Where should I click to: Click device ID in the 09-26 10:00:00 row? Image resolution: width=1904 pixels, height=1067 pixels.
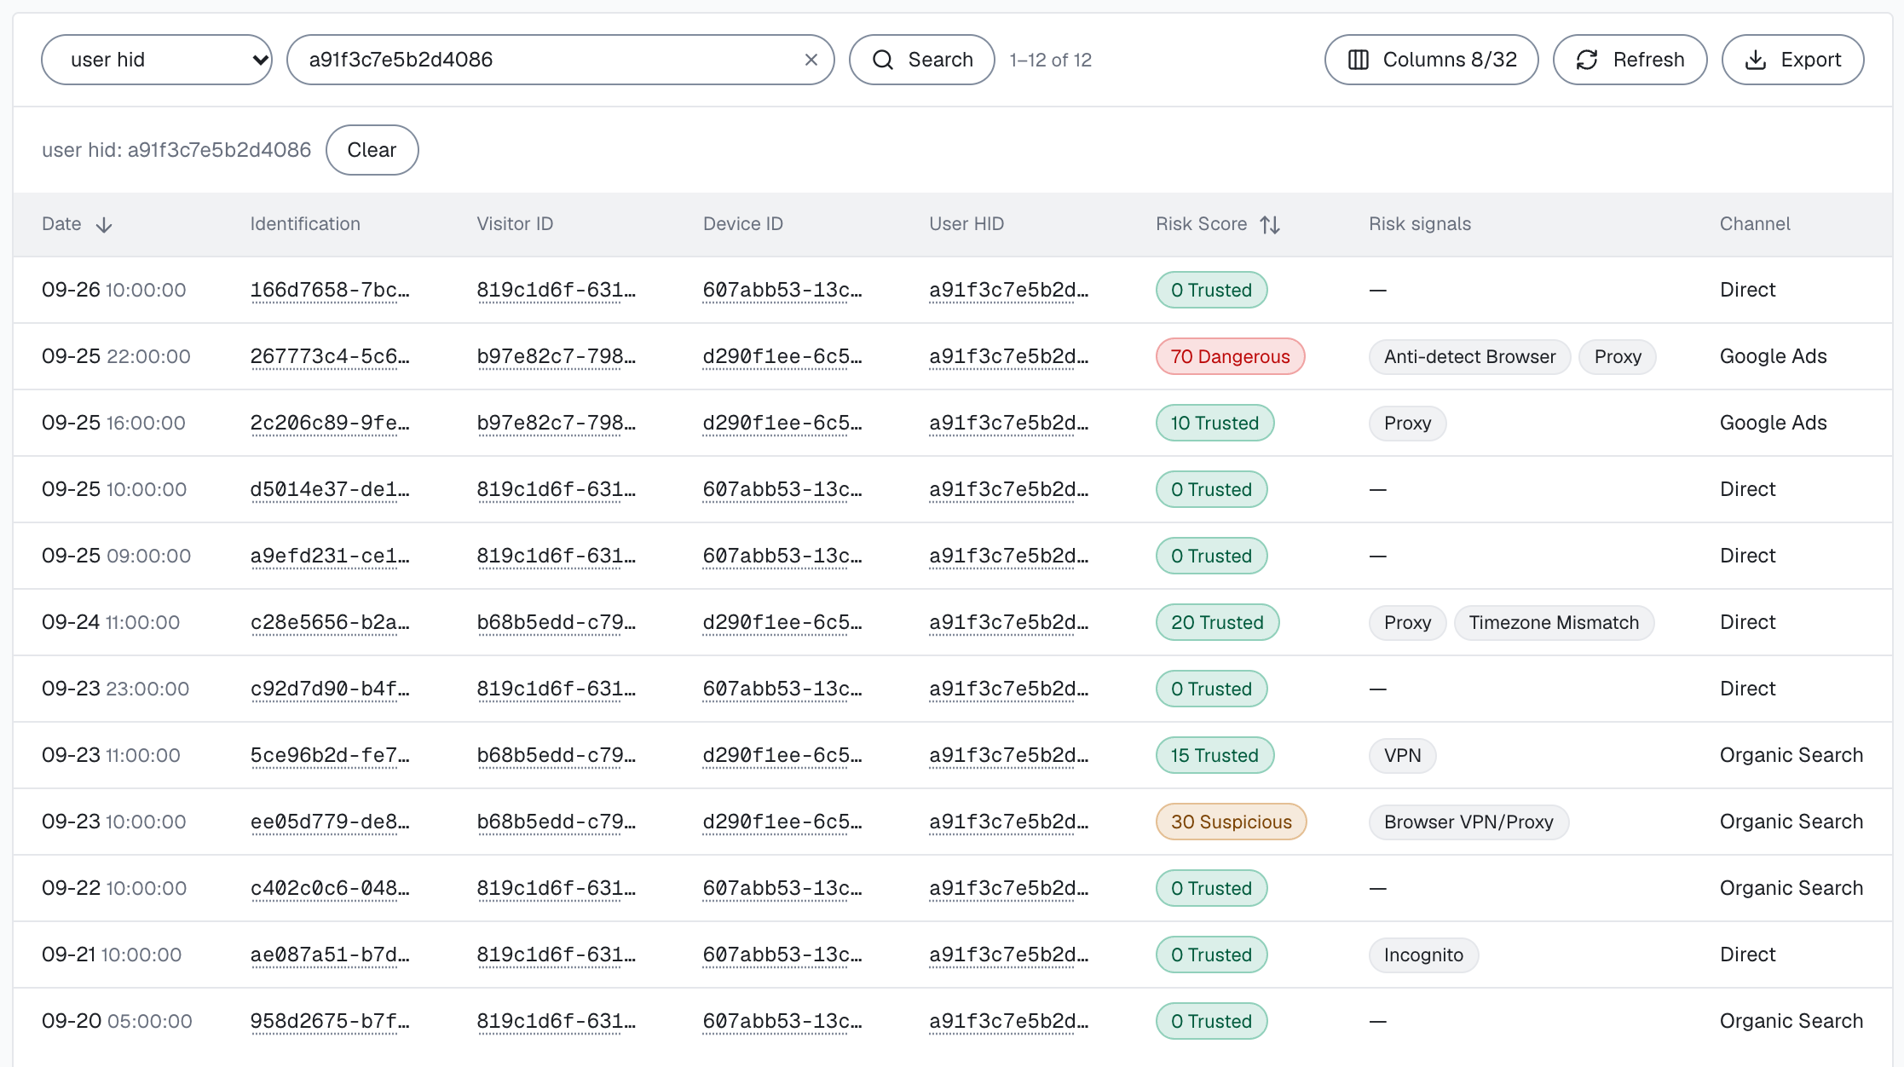[x=782, y=290]
